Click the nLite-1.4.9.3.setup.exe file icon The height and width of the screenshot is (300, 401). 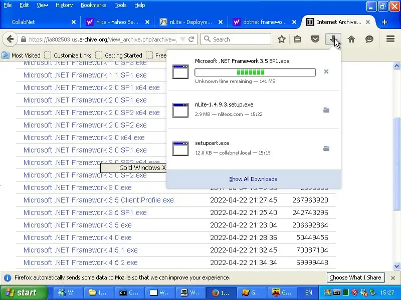click(180, 110)
